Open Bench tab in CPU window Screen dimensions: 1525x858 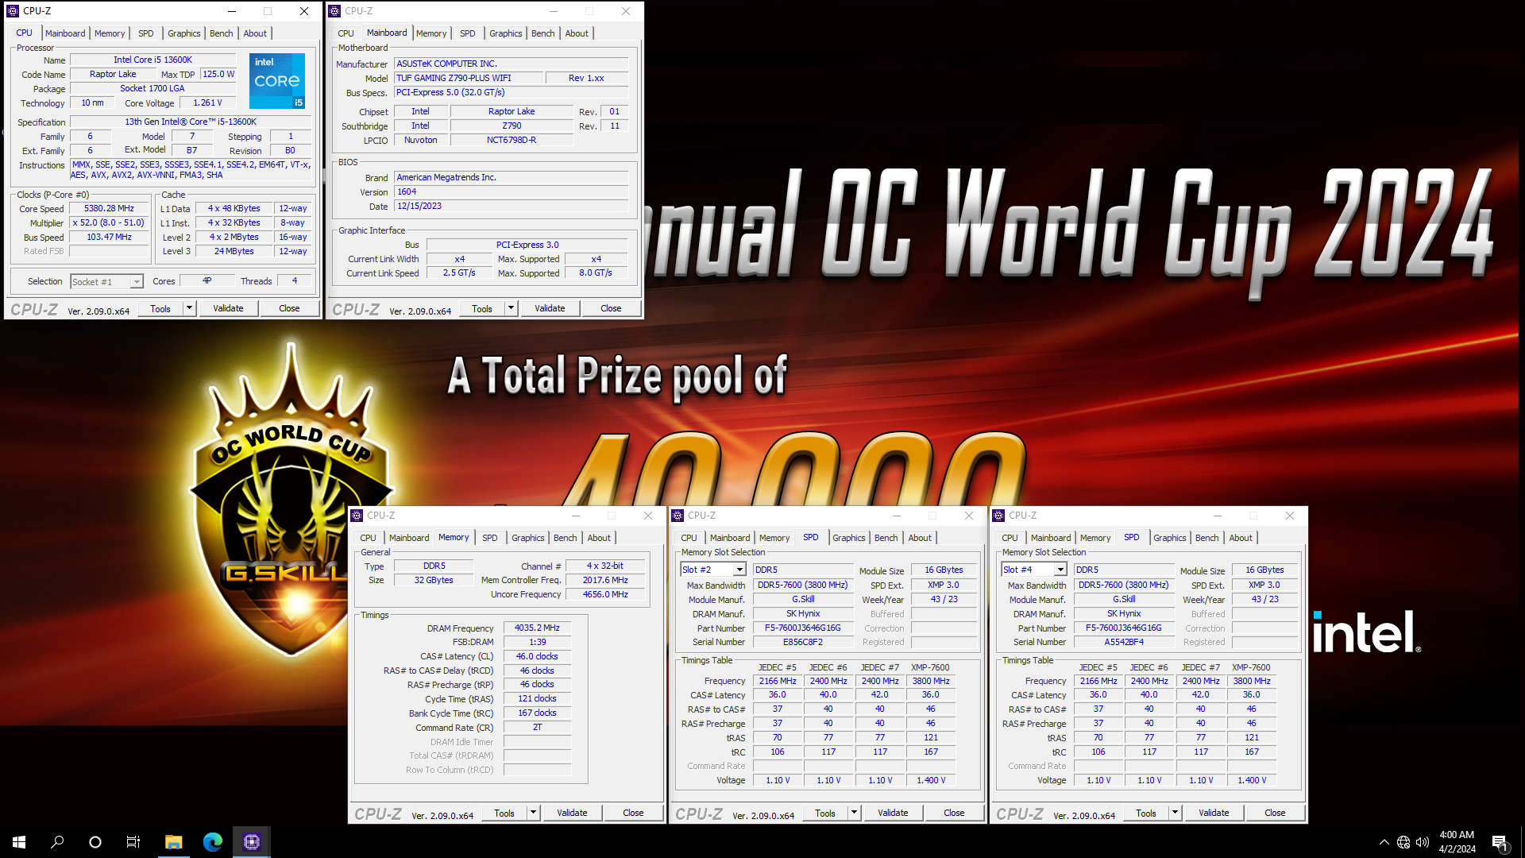pos(222,33)
